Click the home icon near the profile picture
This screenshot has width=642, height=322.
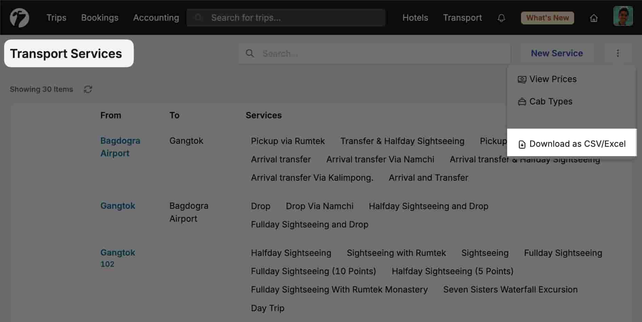pyautogui.click(x=594, y=18)
